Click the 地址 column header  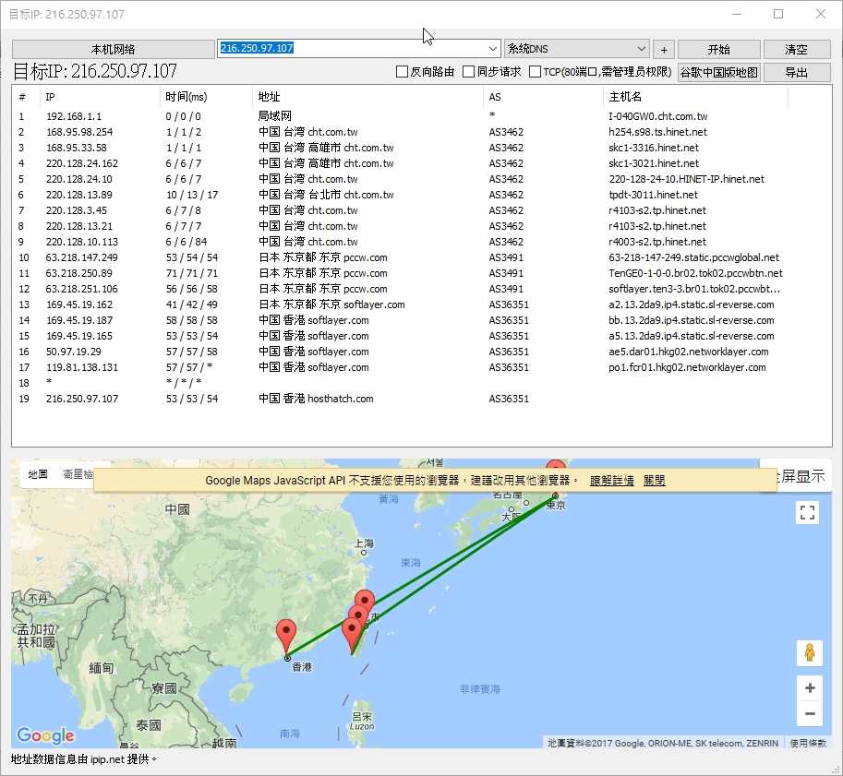click(x=367, y=97)
